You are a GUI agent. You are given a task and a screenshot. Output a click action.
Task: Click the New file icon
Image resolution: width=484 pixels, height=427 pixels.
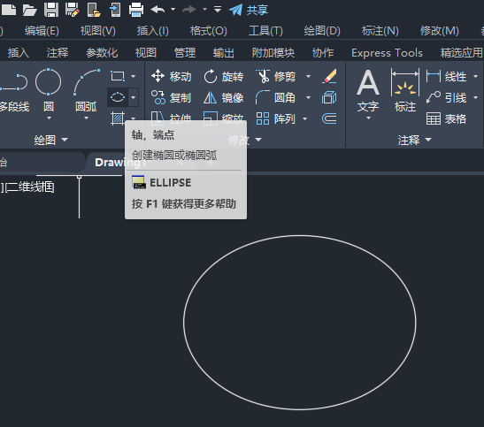pos(8,10)
